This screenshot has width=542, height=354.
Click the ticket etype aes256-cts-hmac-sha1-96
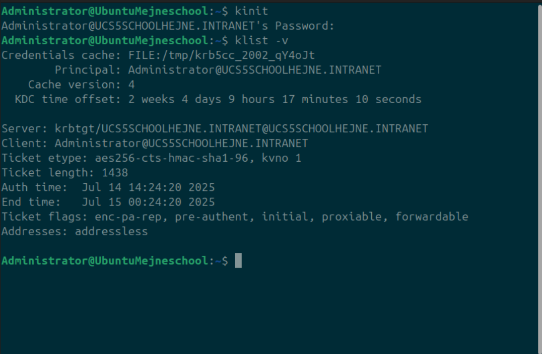point(172,158)
